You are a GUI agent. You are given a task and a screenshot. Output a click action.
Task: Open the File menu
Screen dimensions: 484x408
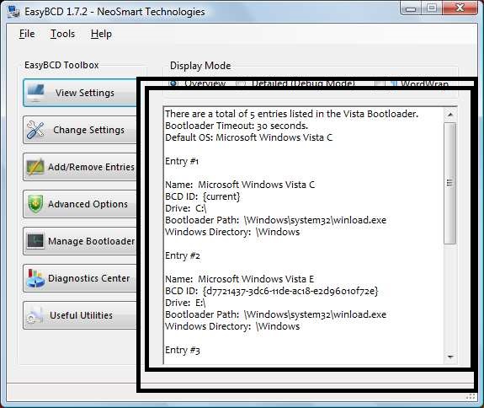(x=27, y=34)
